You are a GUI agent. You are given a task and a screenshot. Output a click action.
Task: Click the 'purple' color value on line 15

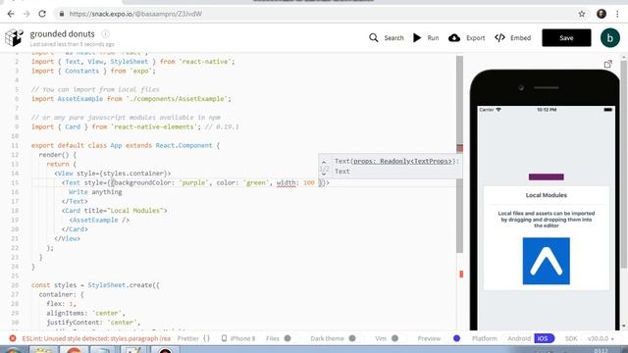click(194, 182)
